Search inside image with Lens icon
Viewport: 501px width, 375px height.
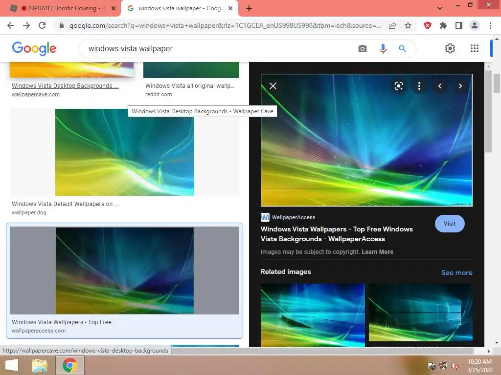[398, 86]
